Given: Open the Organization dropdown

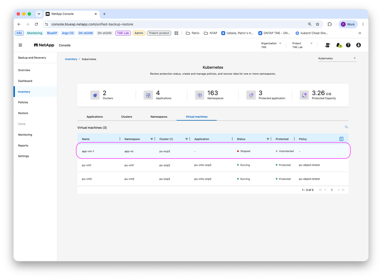Looking at the screenshot, I should coord(271,45).
